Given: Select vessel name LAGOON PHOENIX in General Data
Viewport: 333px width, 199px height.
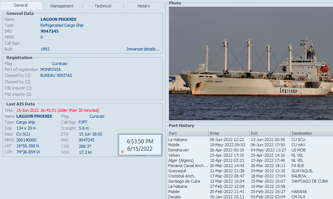Looking at the screenshot, I should [58, 19].
